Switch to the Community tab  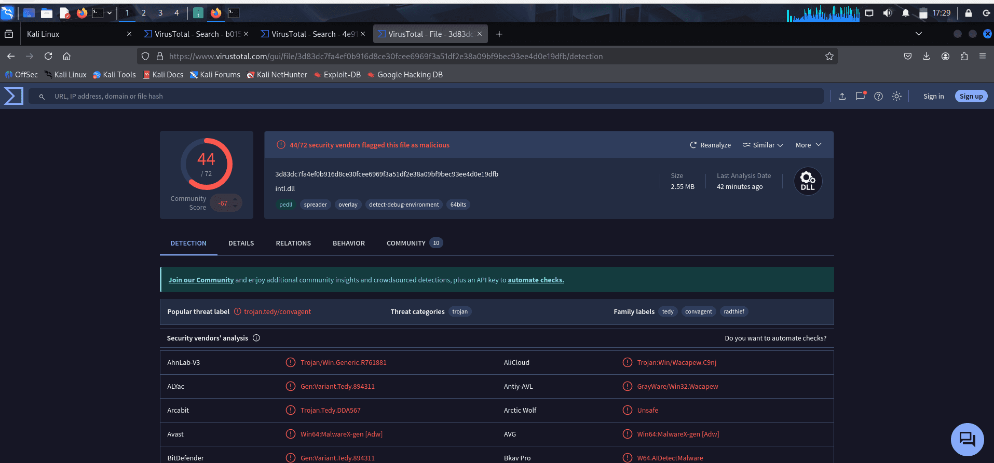[x=414, y=243]
